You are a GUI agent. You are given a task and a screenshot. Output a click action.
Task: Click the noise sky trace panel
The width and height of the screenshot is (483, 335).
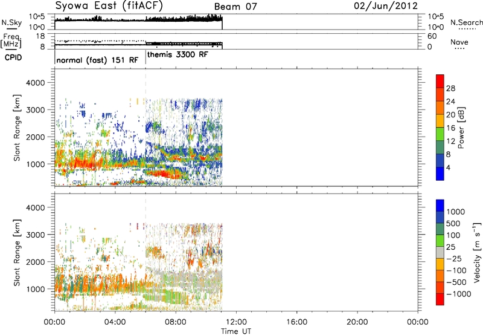click(x=236, y=22)
